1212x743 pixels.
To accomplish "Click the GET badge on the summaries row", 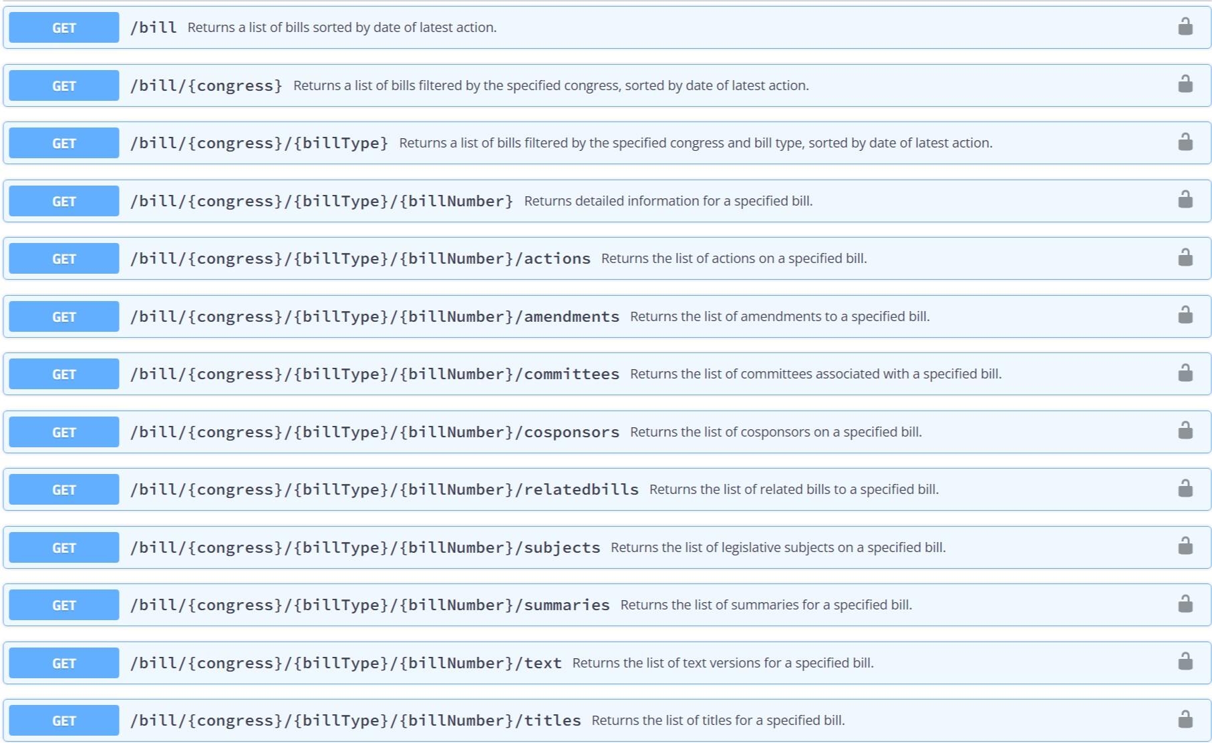I will pos(64,605).
